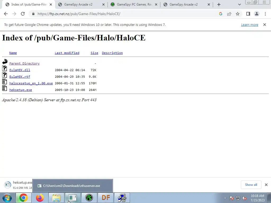271x203 pixels.
Task: Click the heksetup.exe file link
Action: pyautogui.click(x=21, y=90)
